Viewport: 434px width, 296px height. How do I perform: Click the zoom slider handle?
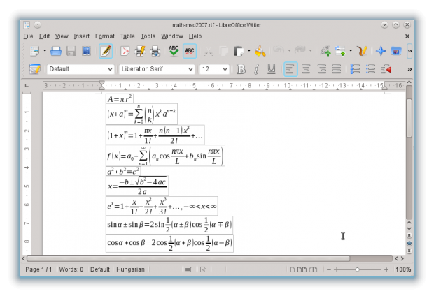[x=357, y=269]
